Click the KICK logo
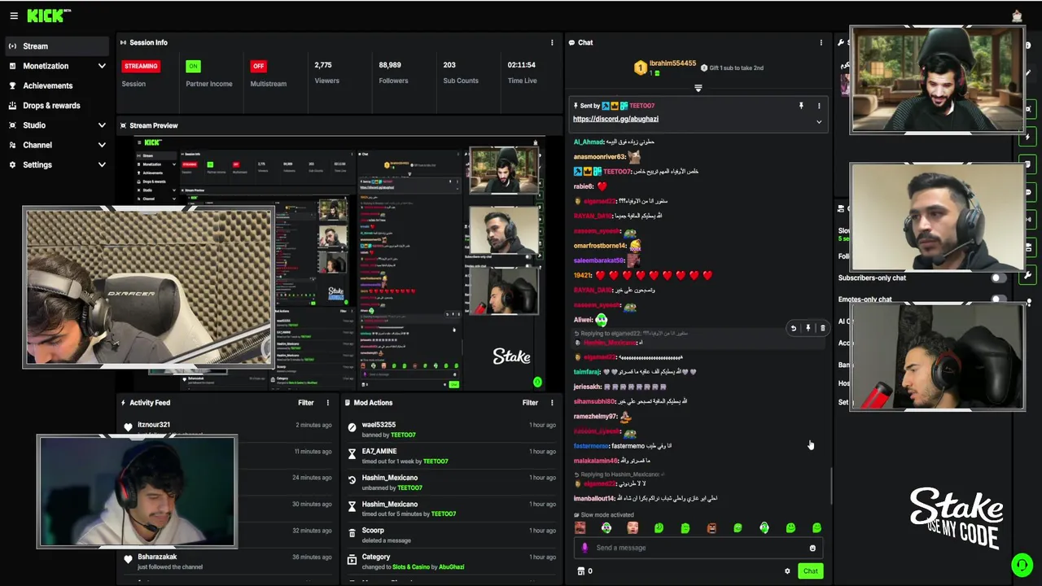 coord(47,15)
